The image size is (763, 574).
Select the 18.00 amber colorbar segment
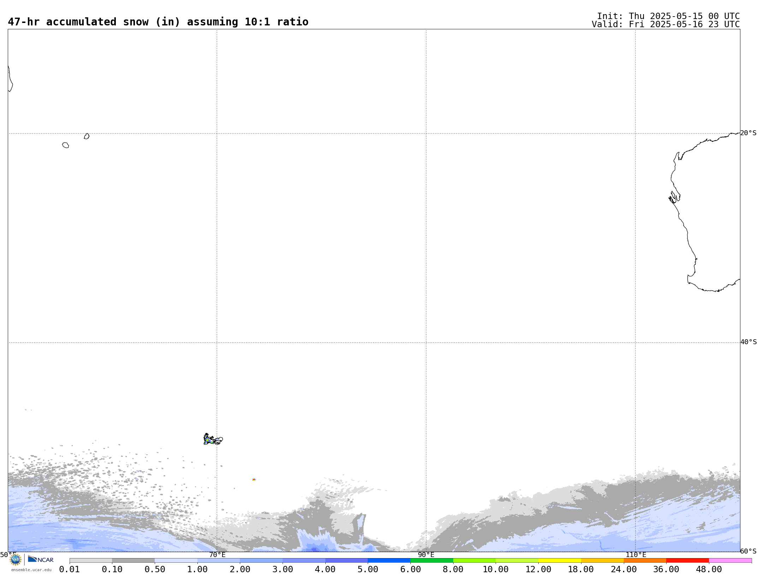(602, 561)
